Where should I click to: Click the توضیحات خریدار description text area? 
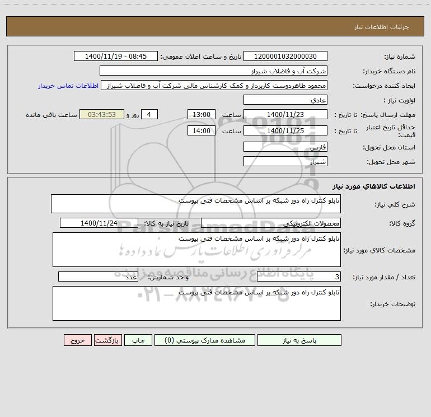[x=196, y=303]
